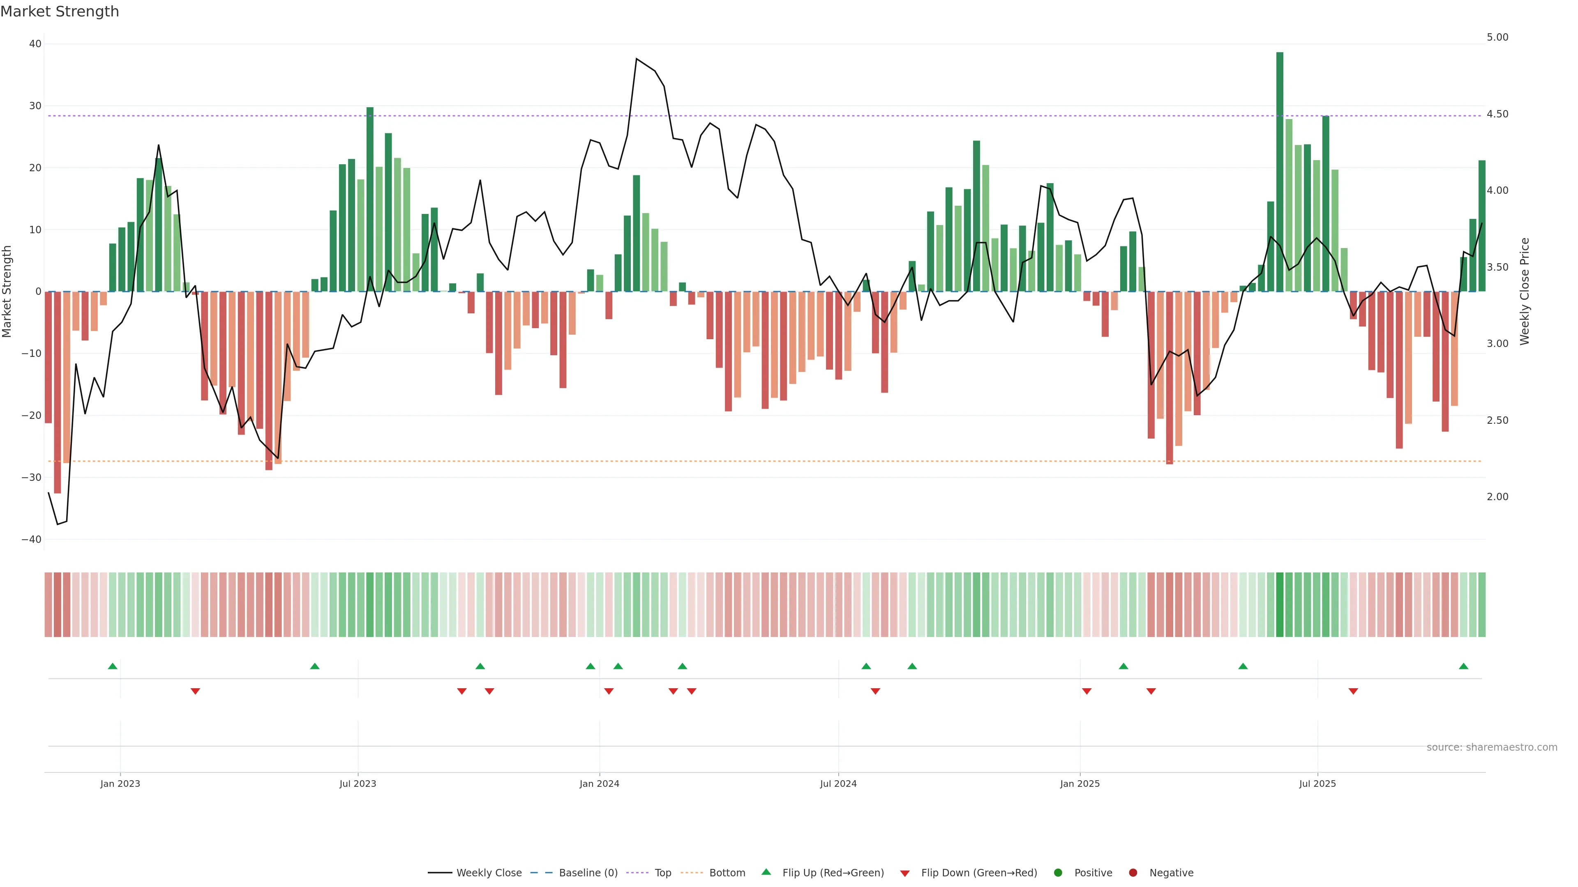Click the Flip Up green triangle legend icon

click(766, 872)
